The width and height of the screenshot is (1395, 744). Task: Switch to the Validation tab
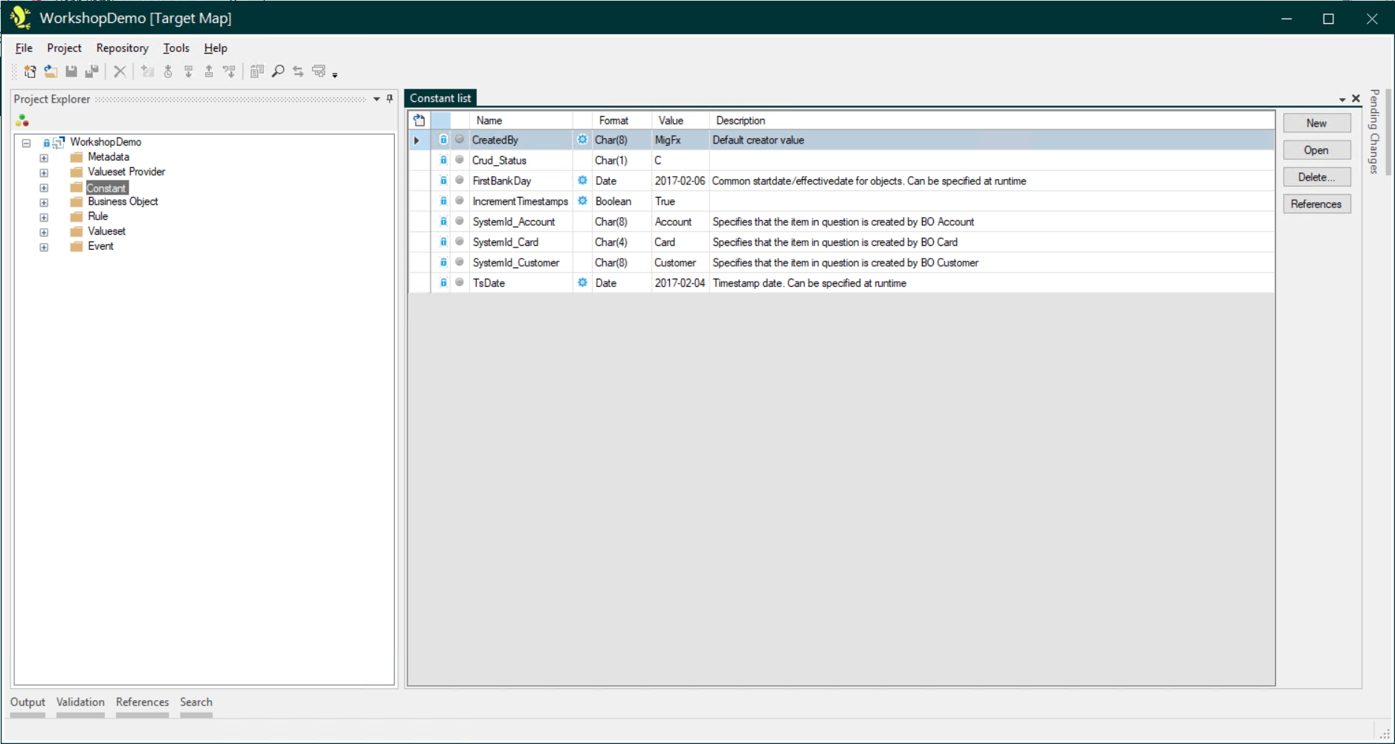pos(80,702)
